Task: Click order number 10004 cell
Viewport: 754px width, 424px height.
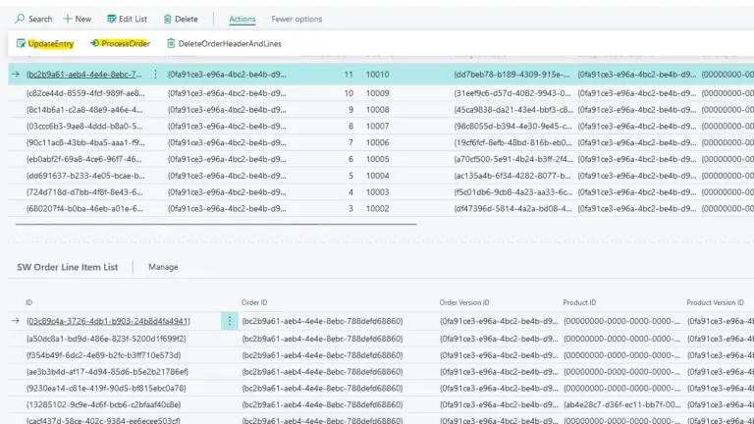Action: point(377,176)
